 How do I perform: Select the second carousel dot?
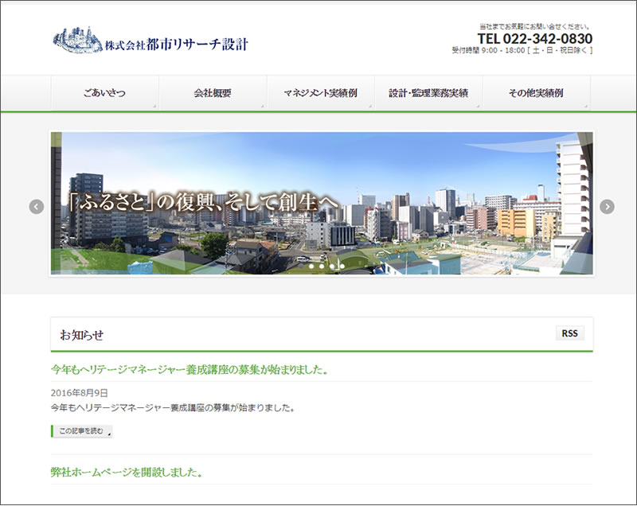311,266
